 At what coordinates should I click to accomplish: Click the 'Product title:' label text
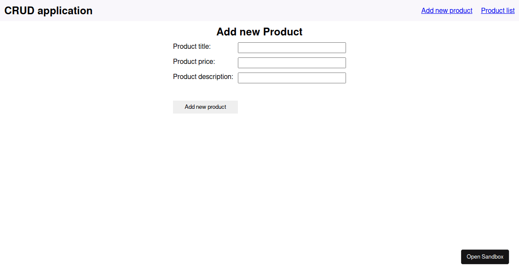pyautogui.click(x=192, y=47)
